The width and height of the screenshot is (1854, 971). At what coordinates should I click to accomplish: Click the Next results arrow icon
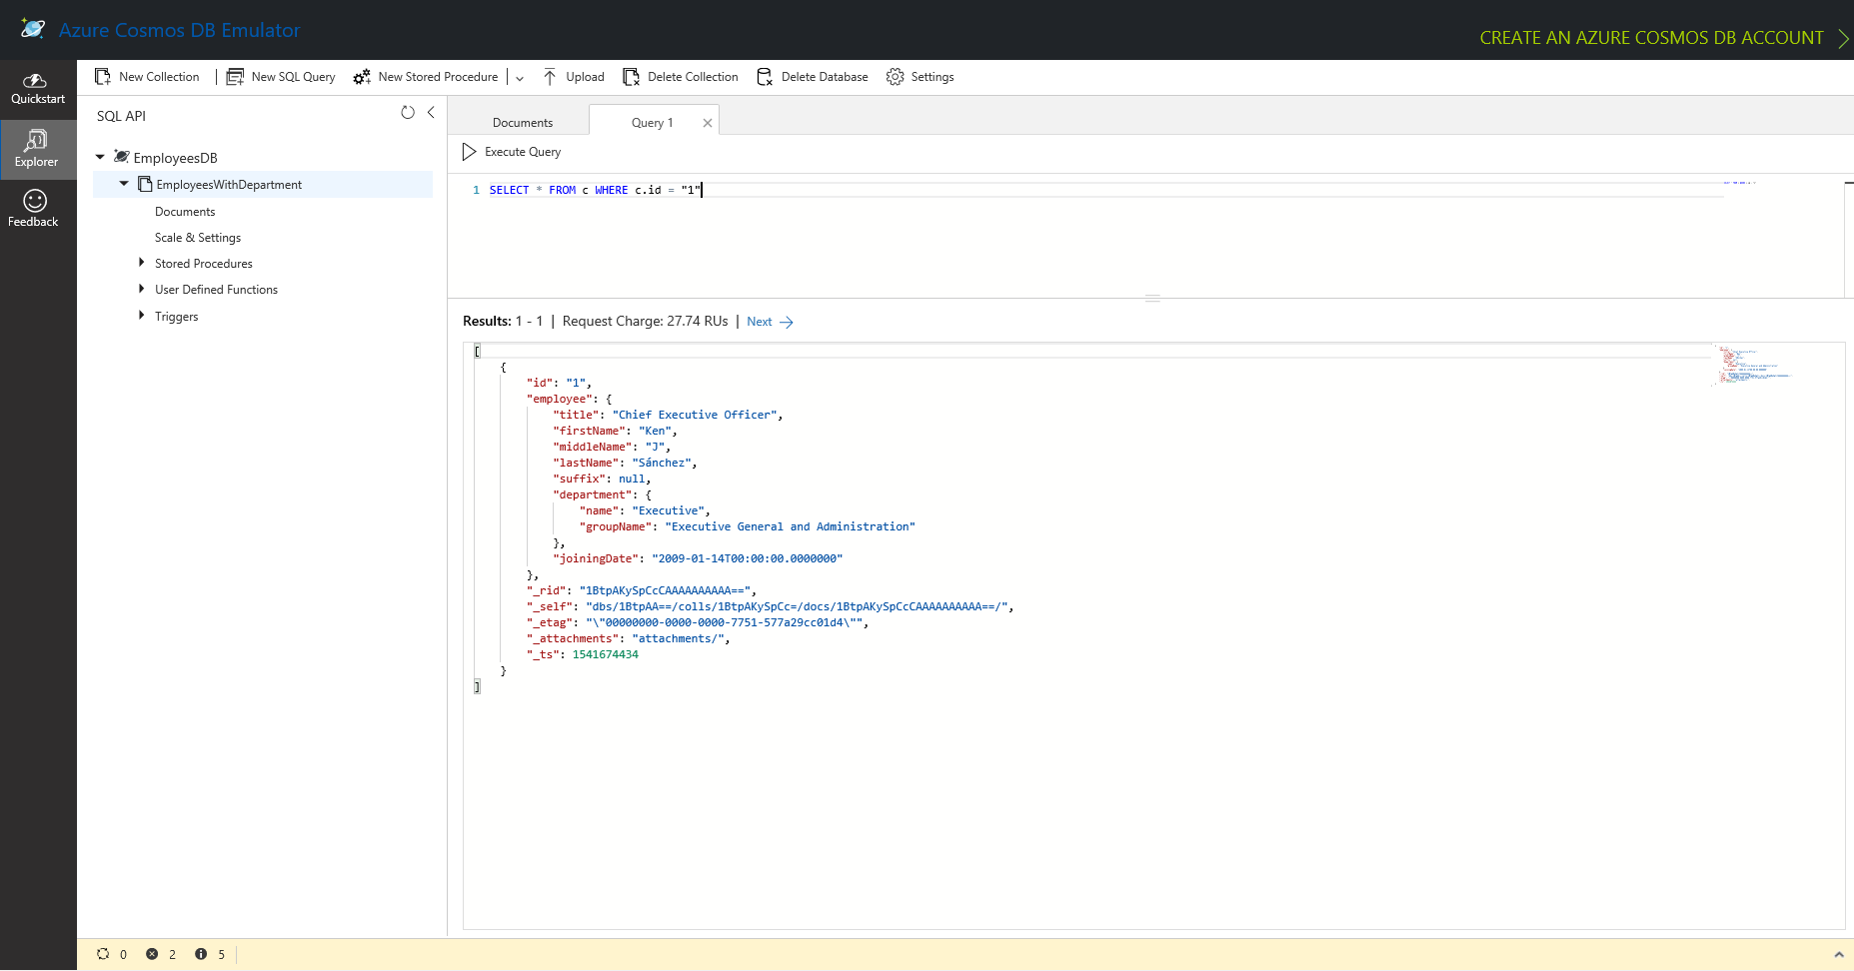(787, 322)
